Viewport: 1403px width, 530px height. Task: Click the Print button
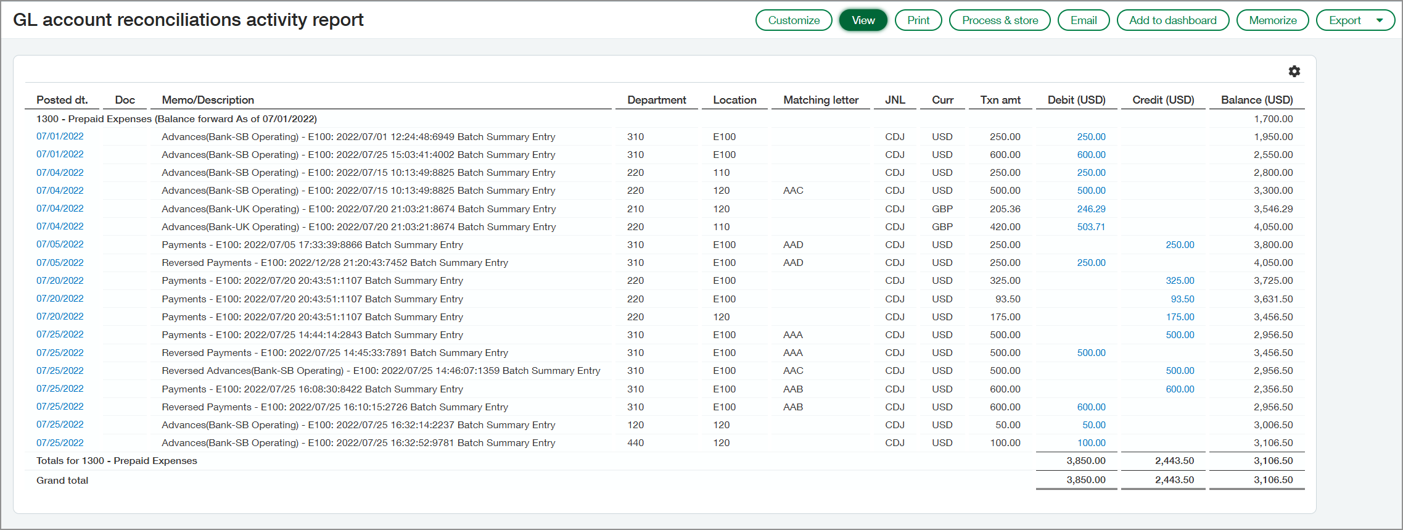pos(918,20)
